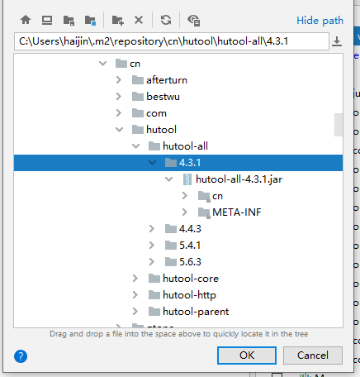Confirm with the OK button

(x=247, y=356)
